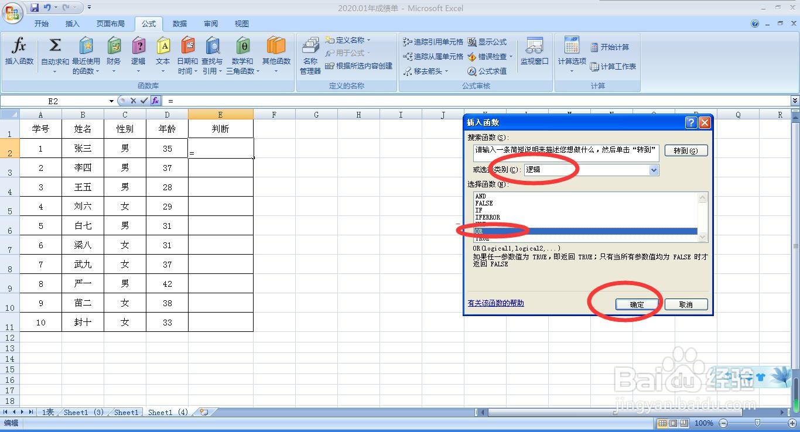Expand the formula bar
Viewport: 800px width, 432px height.
795,101
